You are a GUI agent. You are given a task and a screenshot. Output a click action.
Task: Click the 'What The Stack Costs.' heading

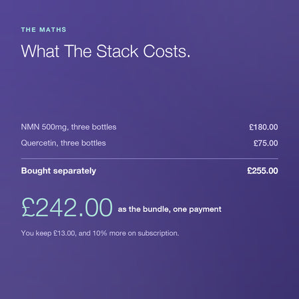[106, 51]
